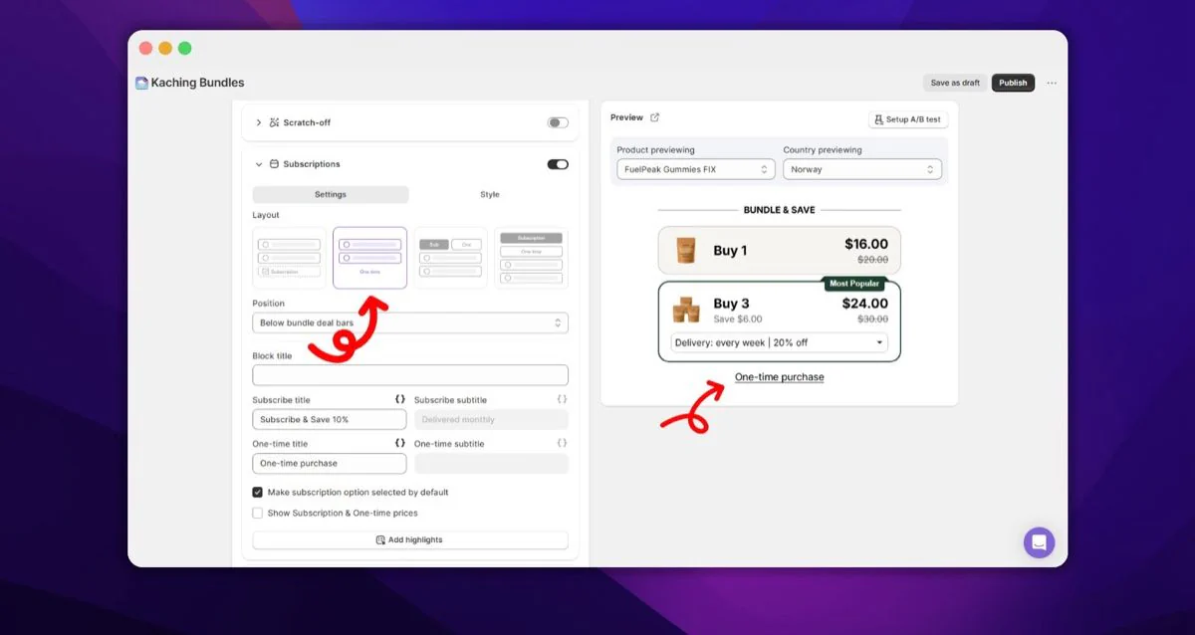Click the Buy 3 product image
The height and width of the screenshot is (635, 1195).
pyautogui.click(x=686, y=311)
